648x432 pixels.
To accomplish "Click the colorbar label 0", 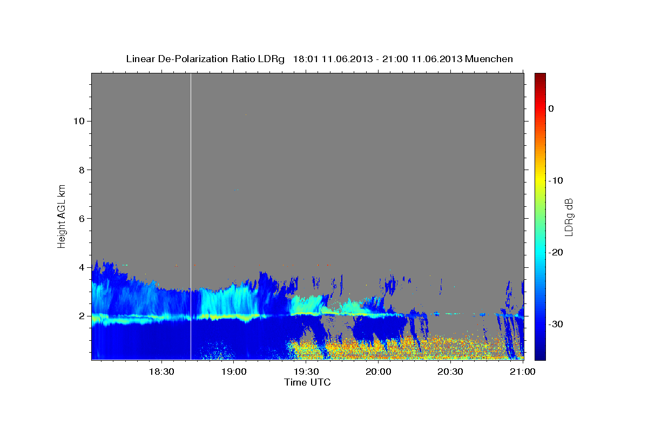I will tap(551, 109).
